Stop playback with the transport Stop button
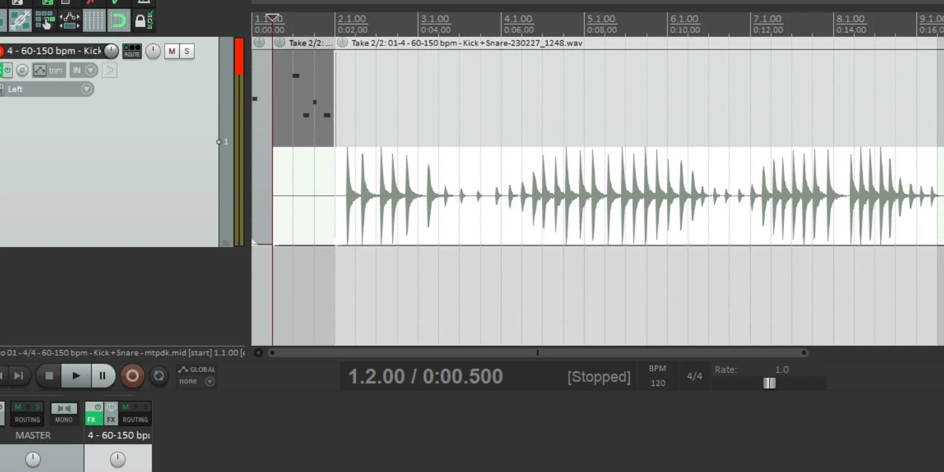 click(49, 376)
